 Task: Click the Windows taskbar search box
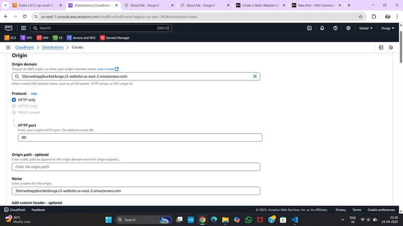pos(144,220)
